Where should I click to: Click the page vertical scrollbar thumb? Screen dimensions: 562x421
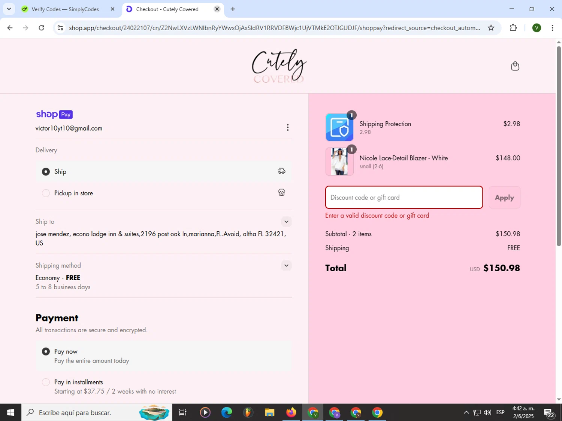point(559,146)
